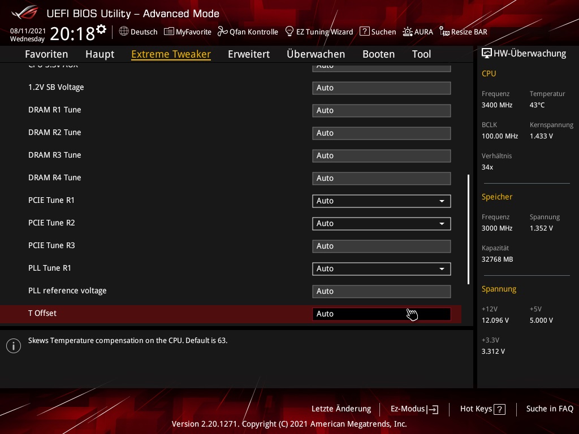Select the PCIE Tune R3 label

coord(51,245)
